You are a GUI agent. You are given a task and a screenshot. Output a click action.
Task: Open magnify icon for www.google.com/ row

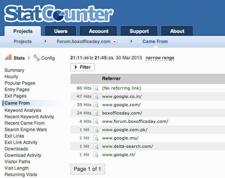tap(96, 105)
